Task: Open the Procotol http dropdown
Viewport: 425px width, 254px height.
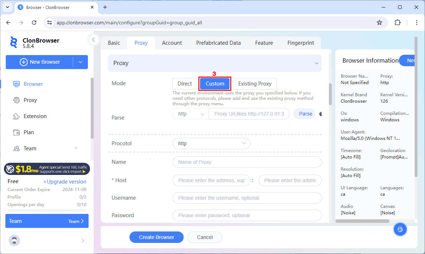Action: coord(211,143)
